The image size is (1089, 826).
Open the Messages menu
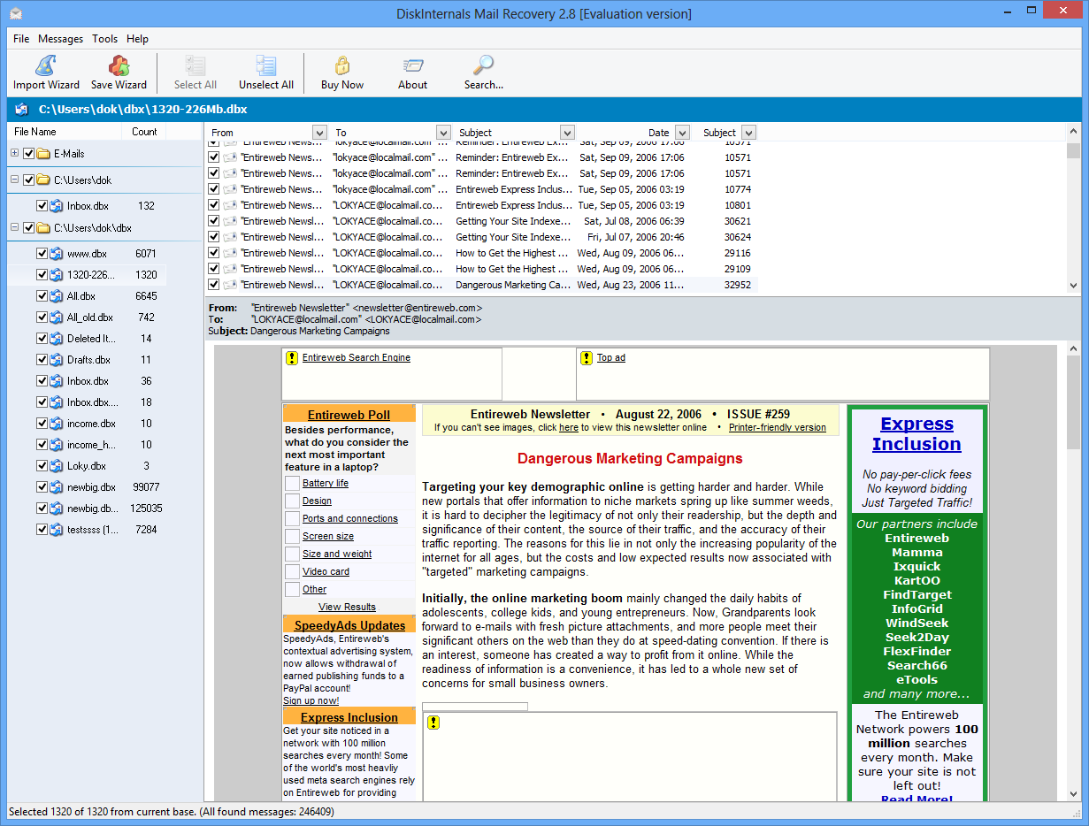(60, 39)
